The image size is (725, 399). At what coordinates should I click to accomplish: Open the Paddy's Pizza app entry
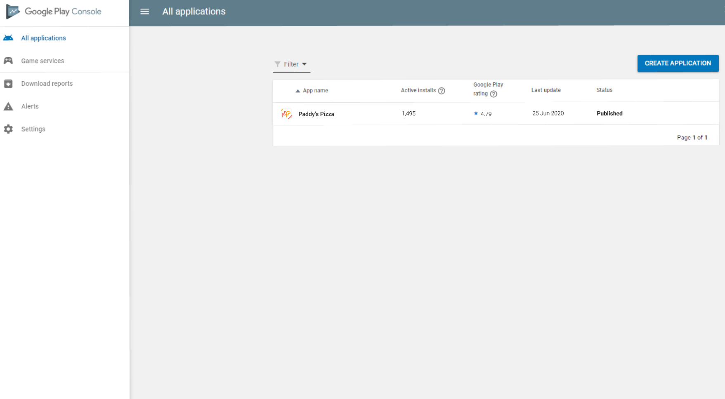click(316, 114)
